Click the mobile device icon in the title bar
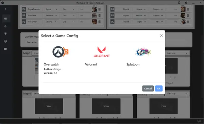Screen dimensions: 204x124 coord(179,3)
